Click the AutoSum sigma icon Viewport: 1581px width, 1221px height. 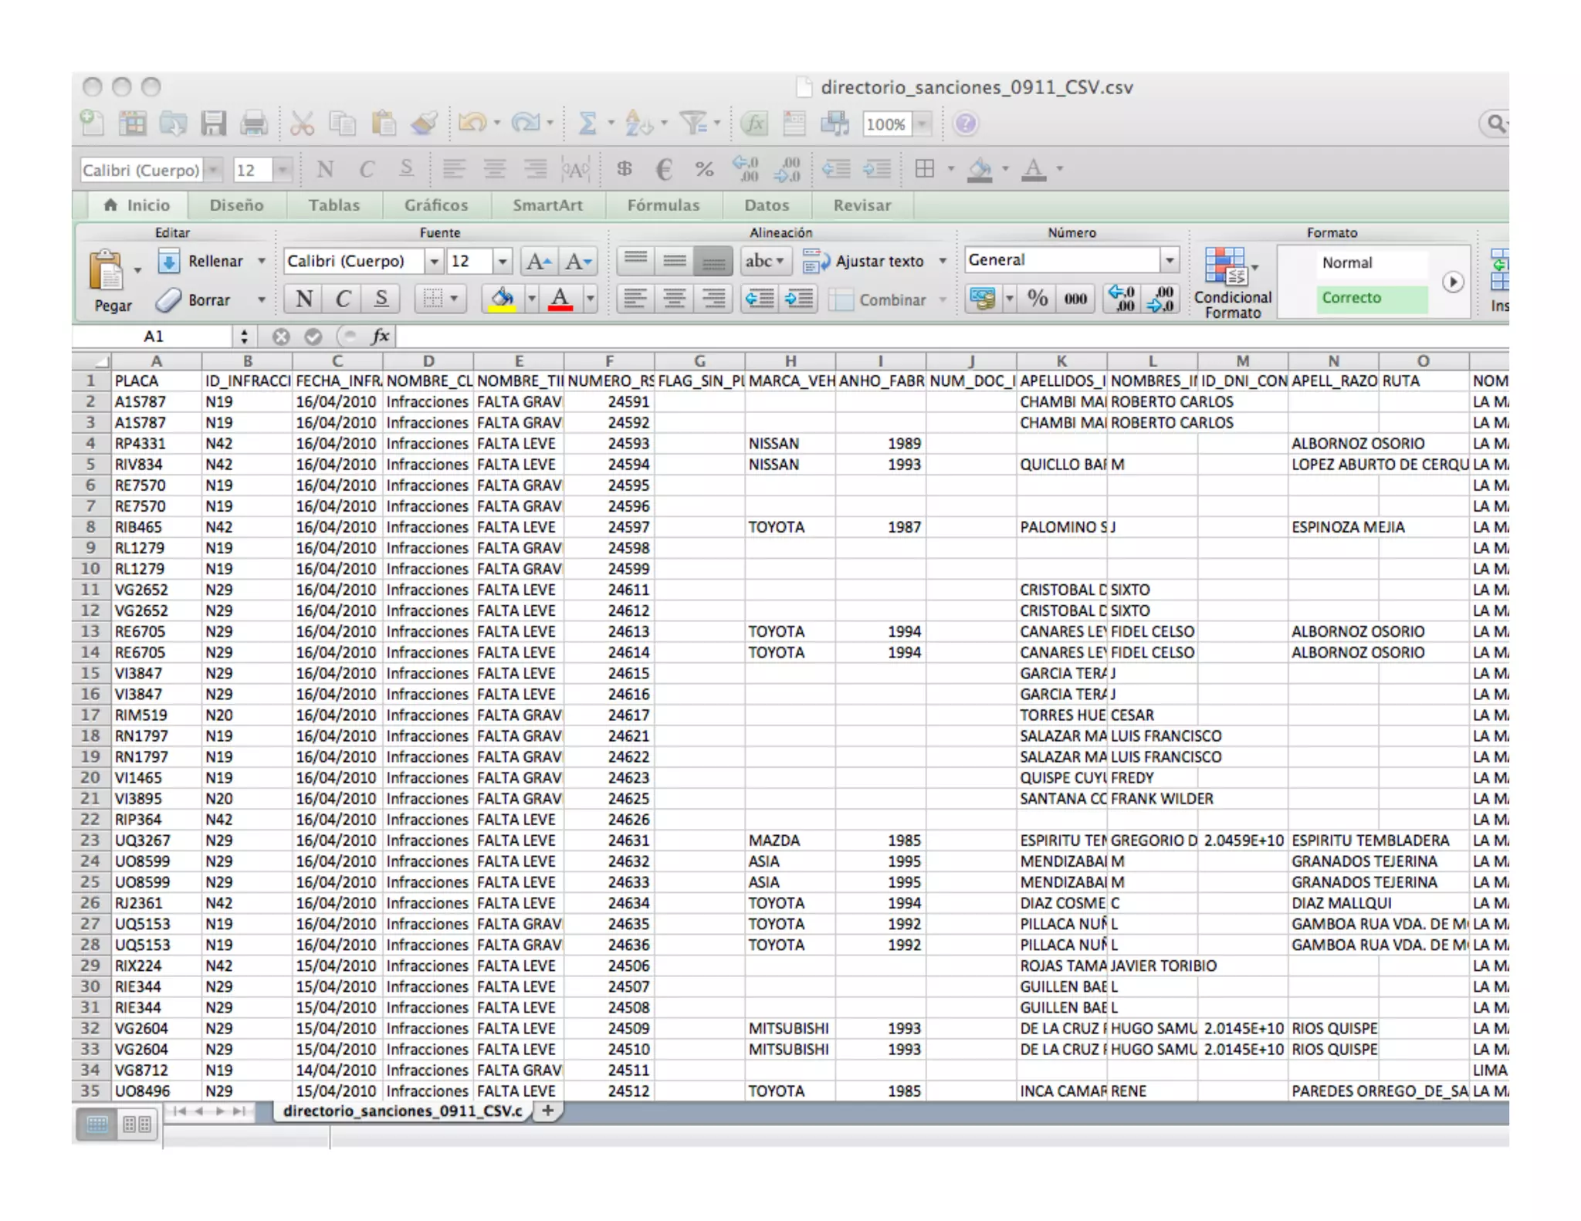pyautogui.click(x=587, y=123)
